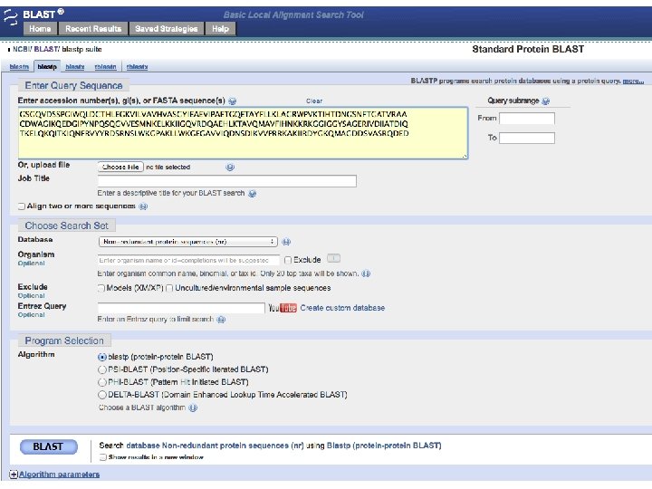Select PSI-BLAST algorithm radio button
652x489 pixels.
coord(101,369)
